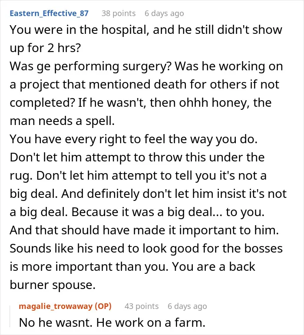304x335 pixels.
Task: Click the words 'burner spouse.'
Action: [53, 285]
